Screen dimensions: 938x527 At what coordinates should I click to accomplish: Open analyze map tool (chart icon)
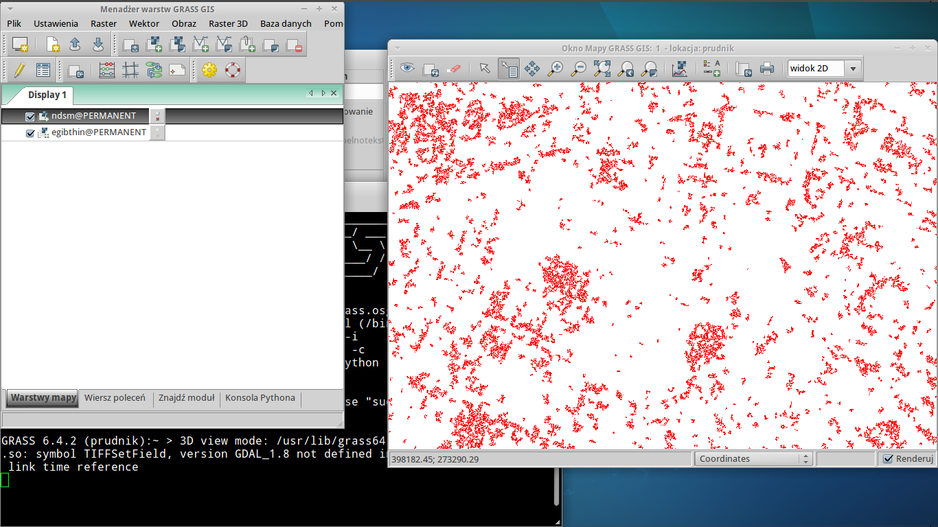pyautogui.click(x=680, y=68)
